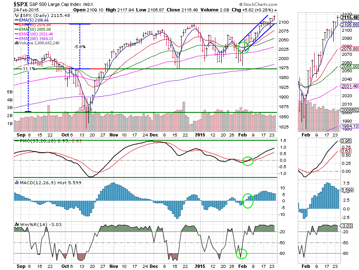The width and height of the screenshot is (359, 270).
Task: Click the candlestick icon beside $SPX (Daily)
Action: 17,15
